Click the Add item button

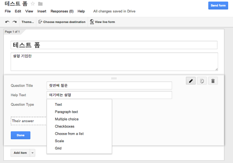click(x=20, y=153)
